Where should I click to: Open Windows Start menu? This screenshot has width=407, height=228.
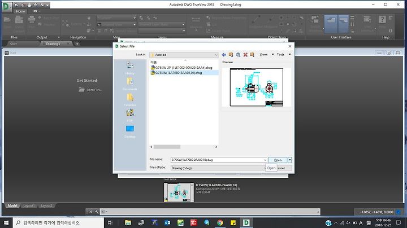point(6,222)
